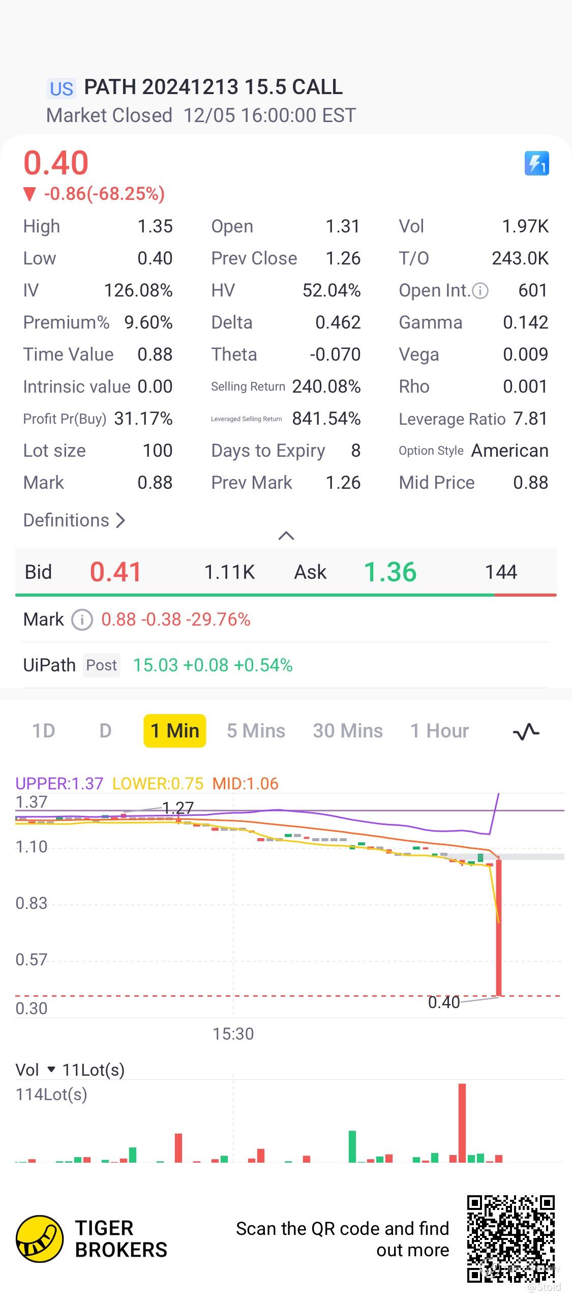Open the Vol indicator dropdown
The width and height of the screenshot is (572, 1300).
(51, 1070)
